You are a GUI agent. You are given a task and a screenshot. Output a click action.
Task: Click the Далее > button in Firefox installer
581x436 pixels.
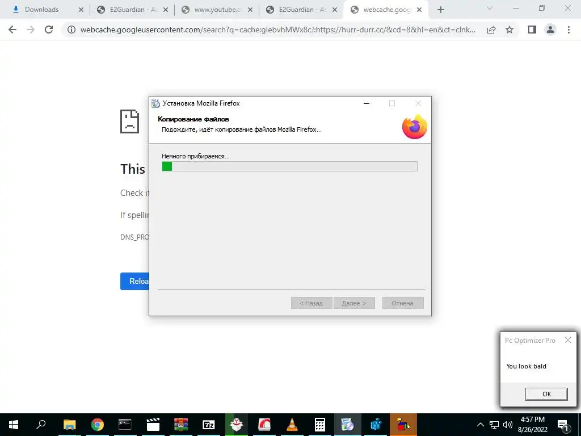point(354,303)
